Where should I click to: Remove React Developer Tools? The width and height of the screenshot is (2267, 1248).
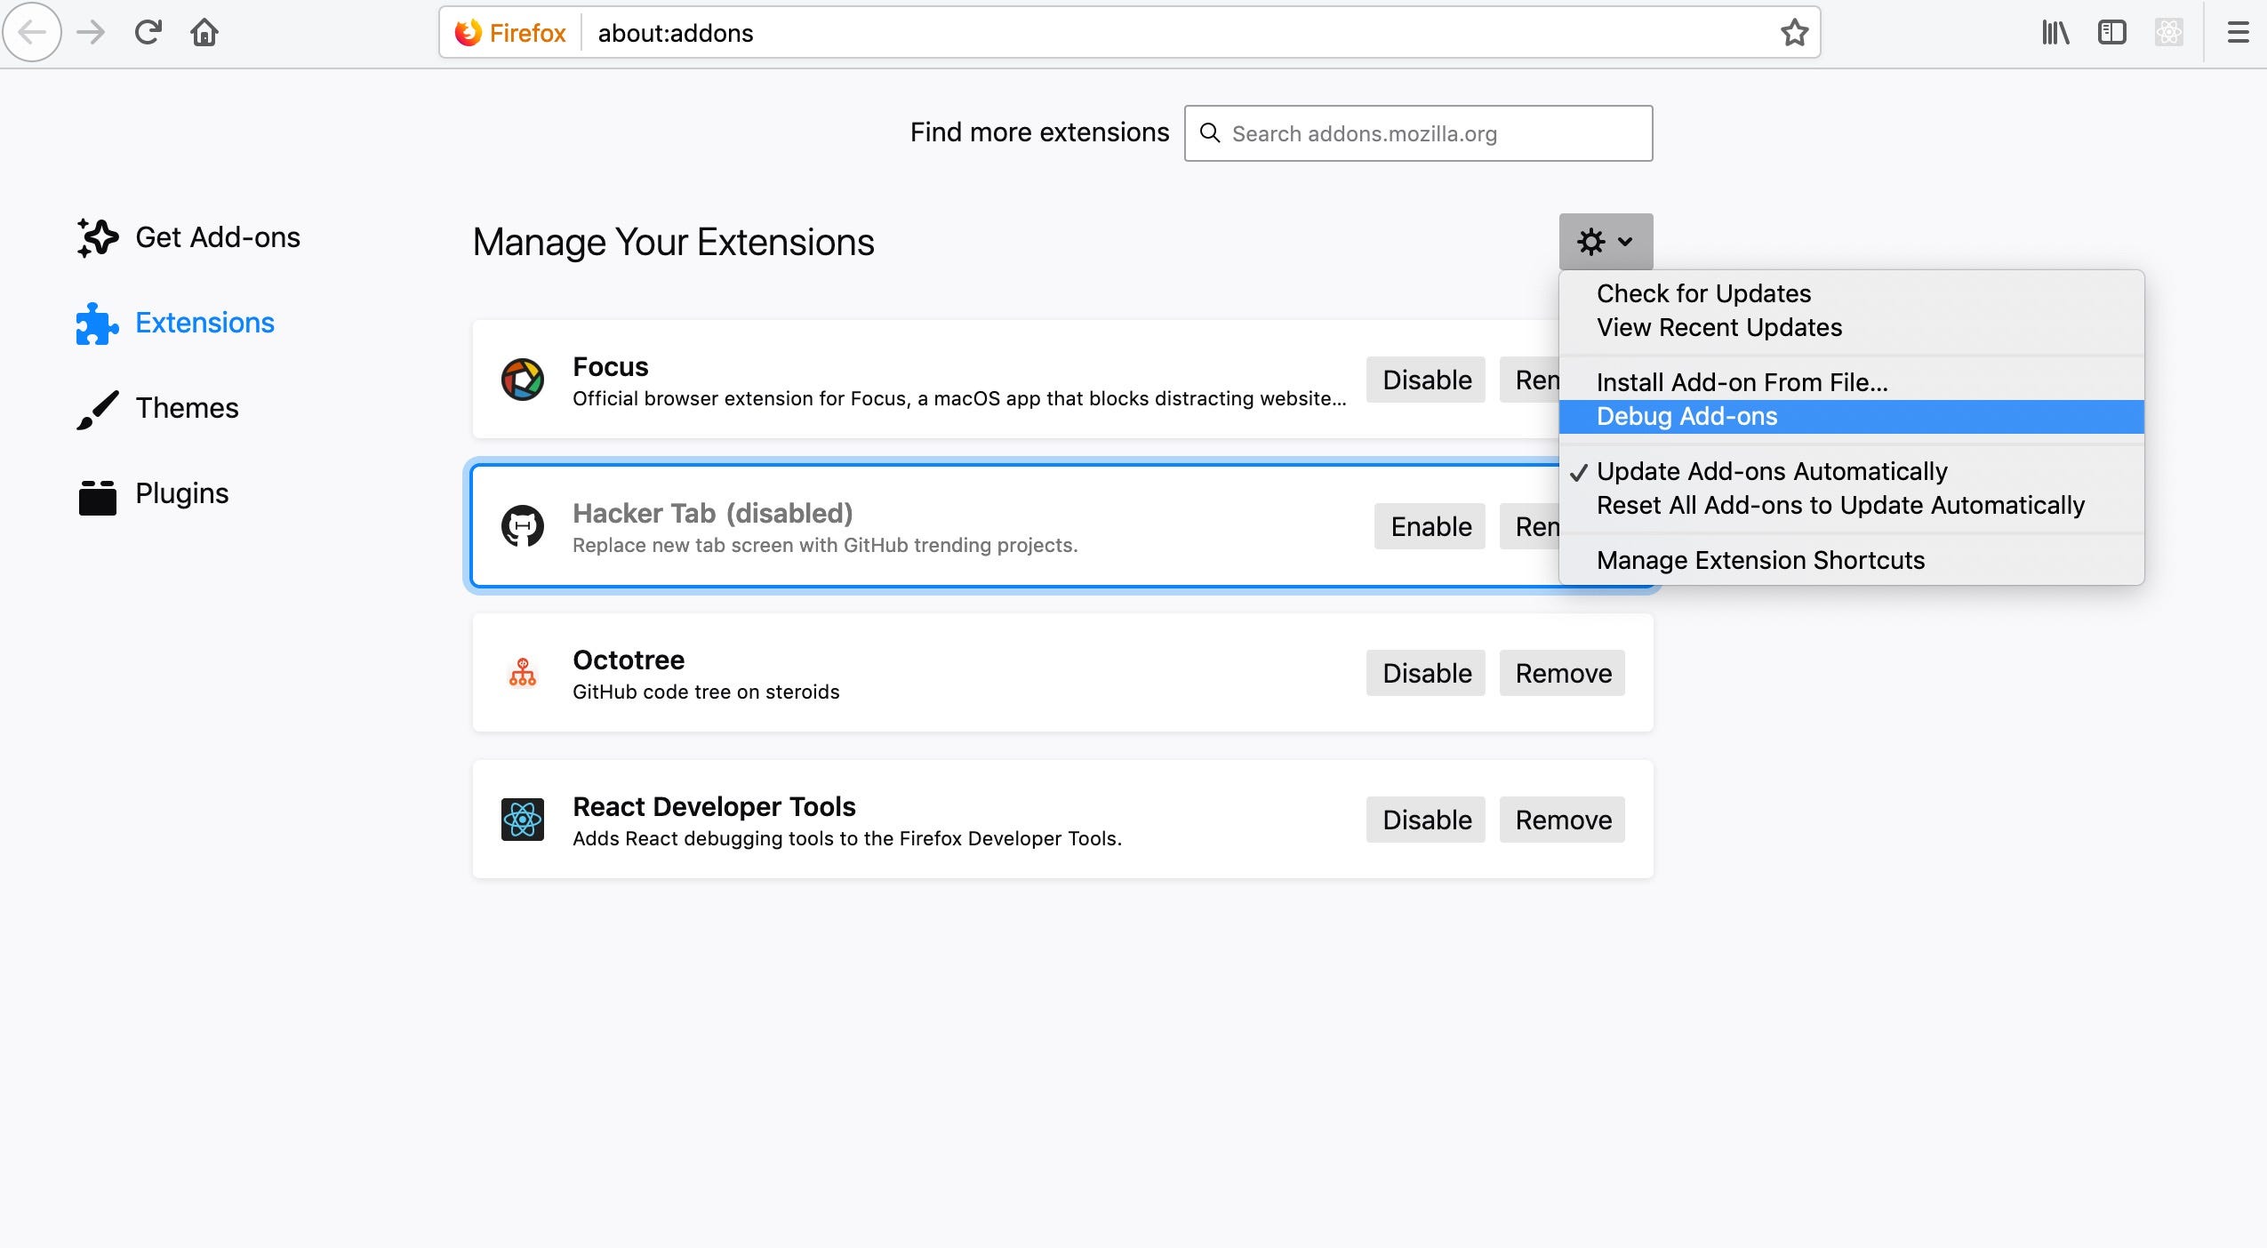[1562, 820]
